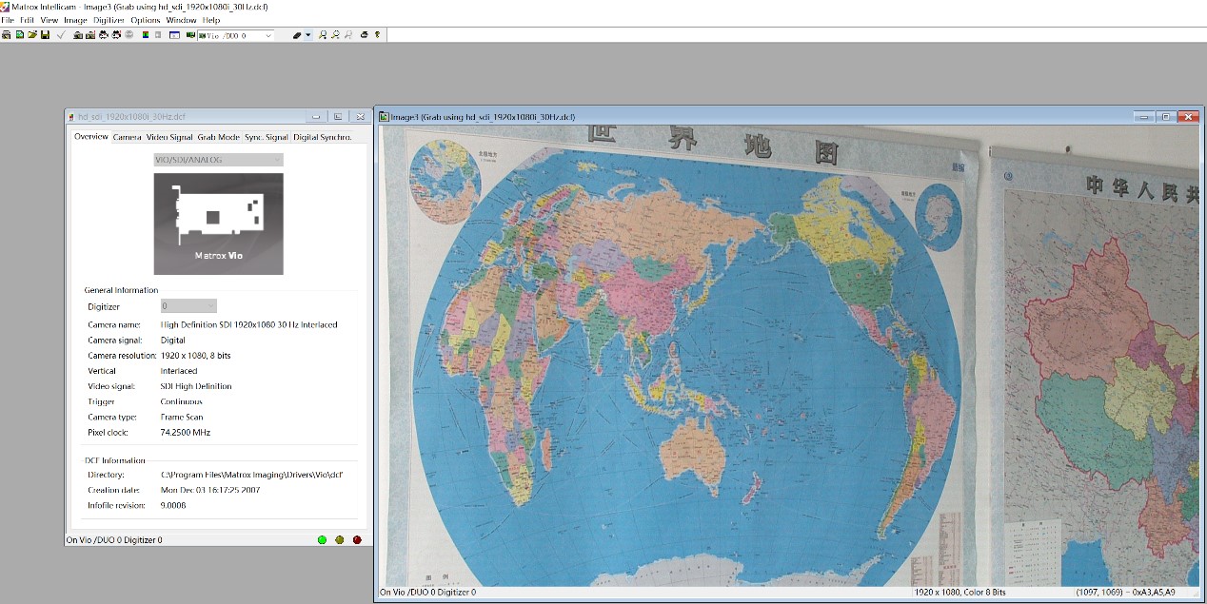Switch to the Digital Synchro. tab

coord(323,137)
